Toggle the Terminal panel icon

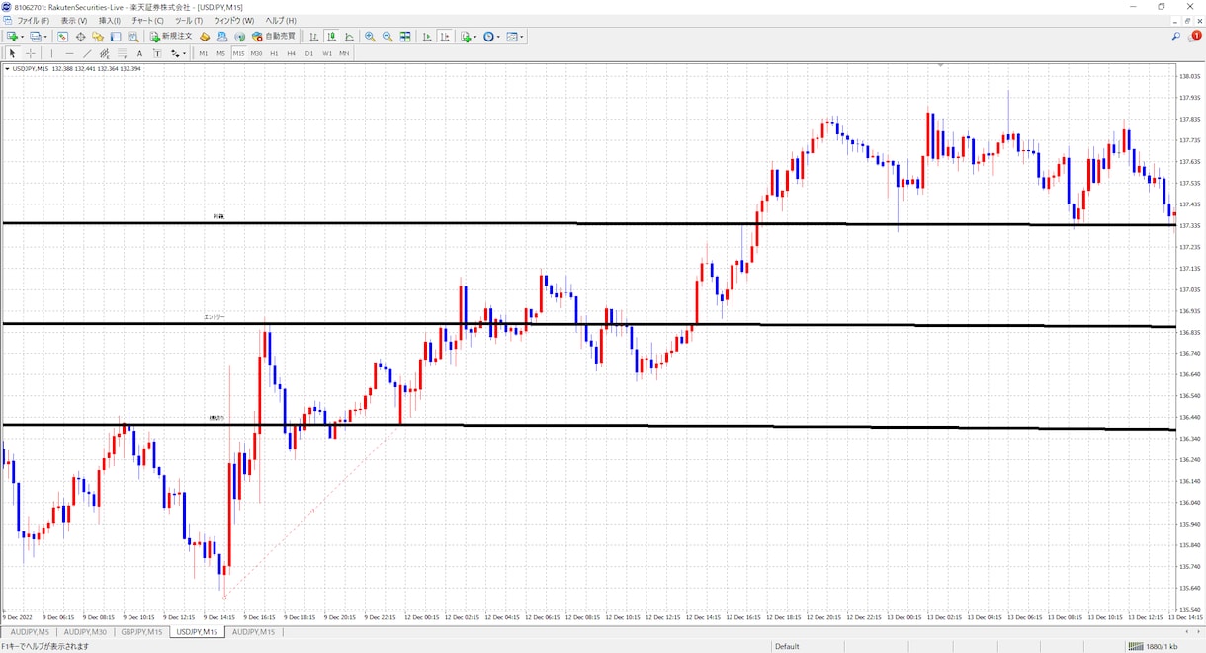[116, 37]
